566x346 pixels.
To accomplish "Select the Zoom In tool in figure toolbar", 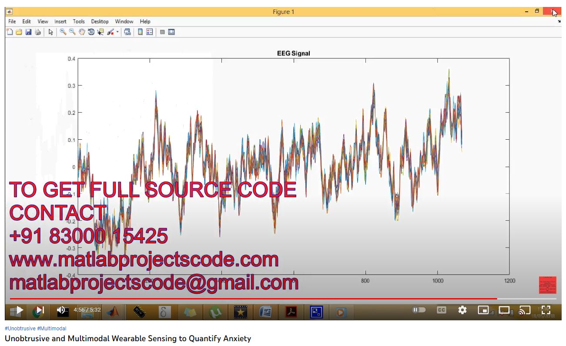I will pos(63,32).
